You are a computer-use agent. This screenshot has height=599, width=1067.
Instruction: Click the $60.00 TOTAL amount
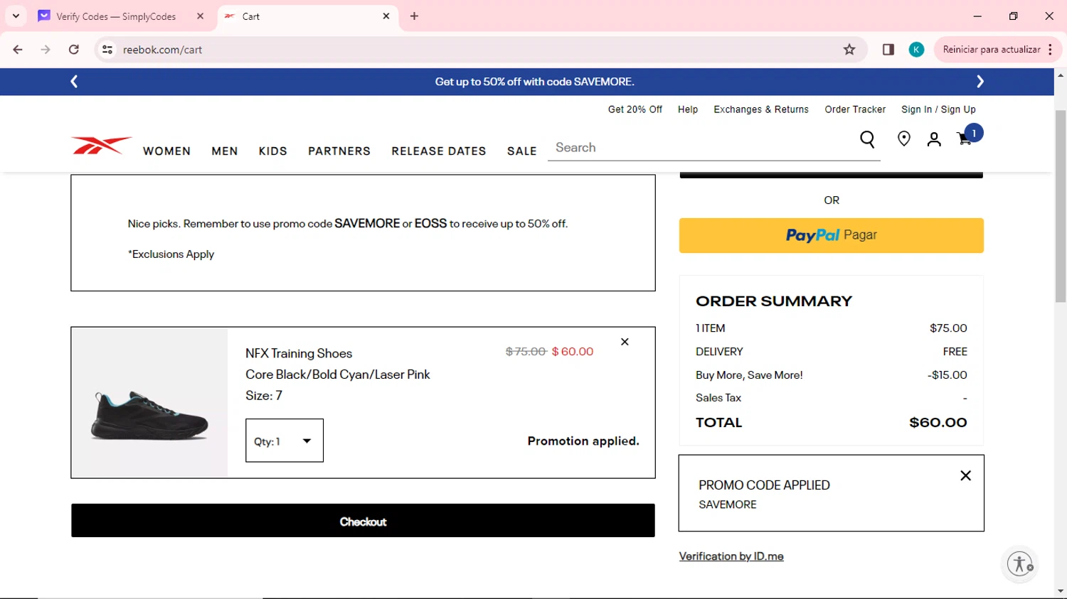pyautogui.click(x=938, y=423)
